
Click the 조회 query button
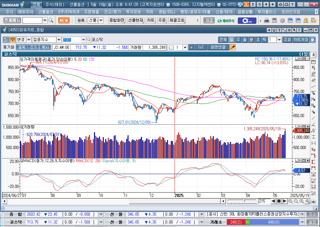click(x=287, y=39)
